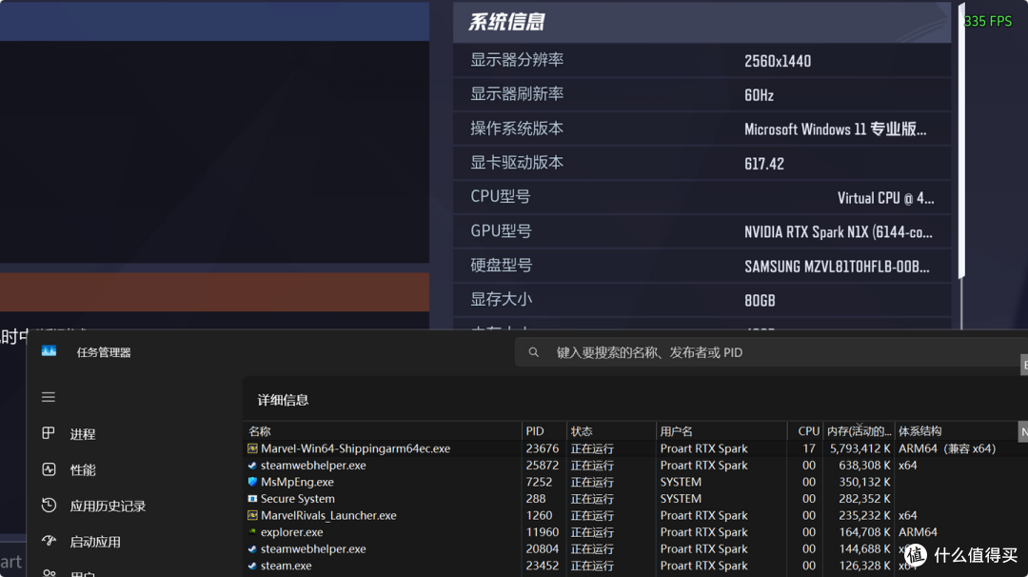Viewport: 1028px width, 577px height.
Task: Select the Secure System process row
Action: [635, 499]
